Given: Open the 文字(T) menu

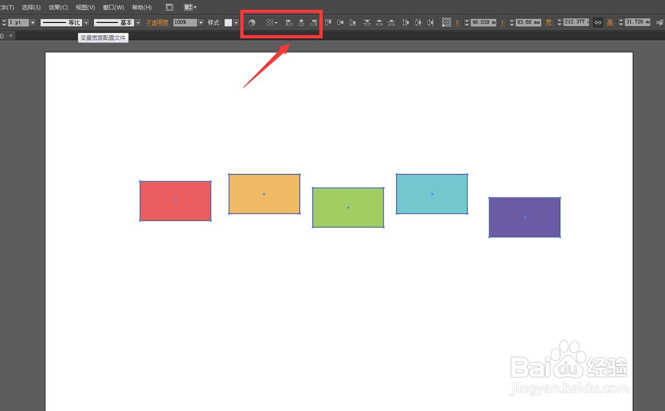Looking at the screenshot, I should click(7, 7).
